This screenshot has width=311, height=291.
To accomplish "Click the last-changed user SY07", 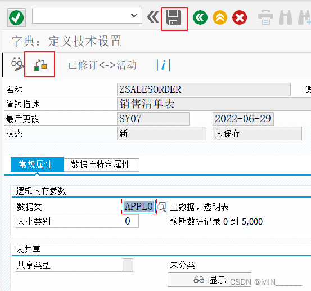I will [153, 119].
